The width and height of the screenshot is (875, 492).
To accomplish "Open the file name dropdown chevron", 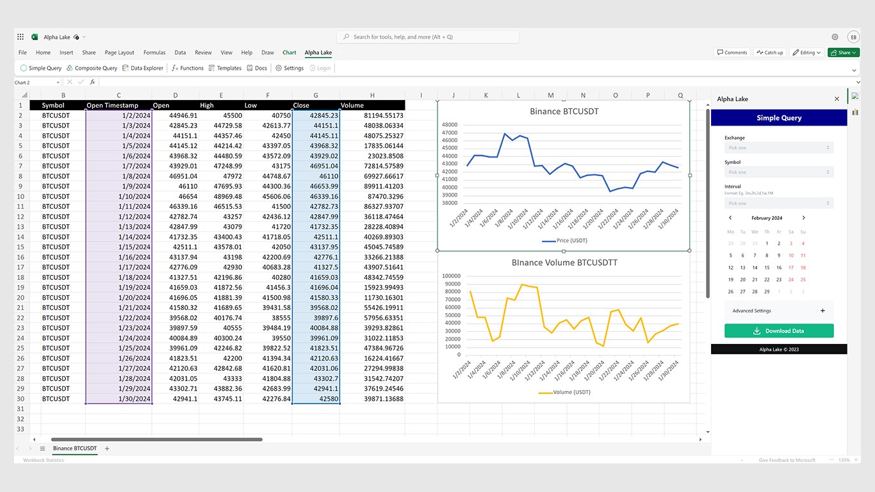I will tap(84, 37).
